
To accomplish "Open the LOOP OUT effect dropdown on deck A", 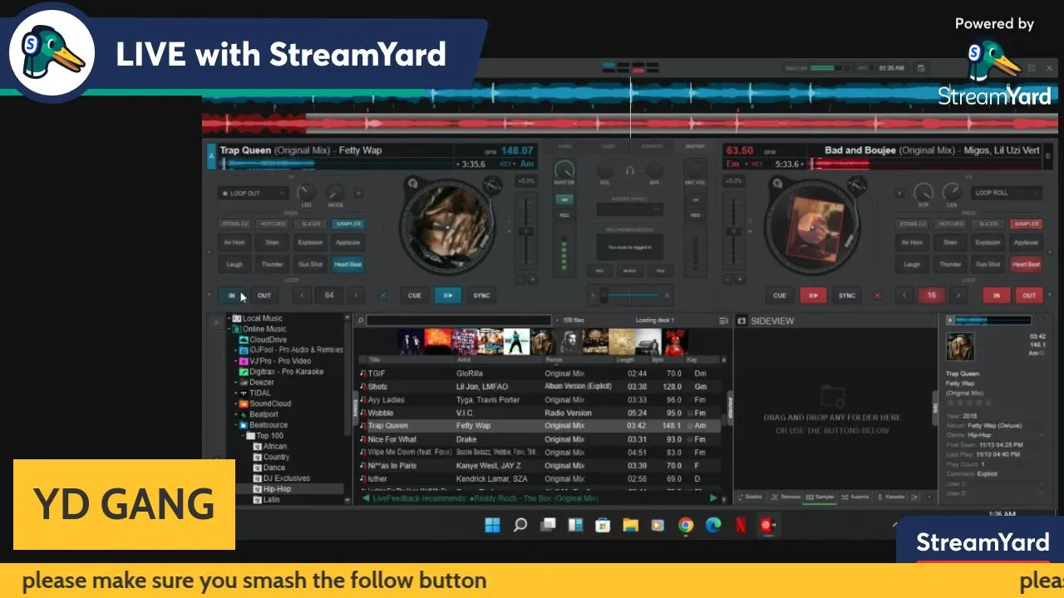I will 253,193.
